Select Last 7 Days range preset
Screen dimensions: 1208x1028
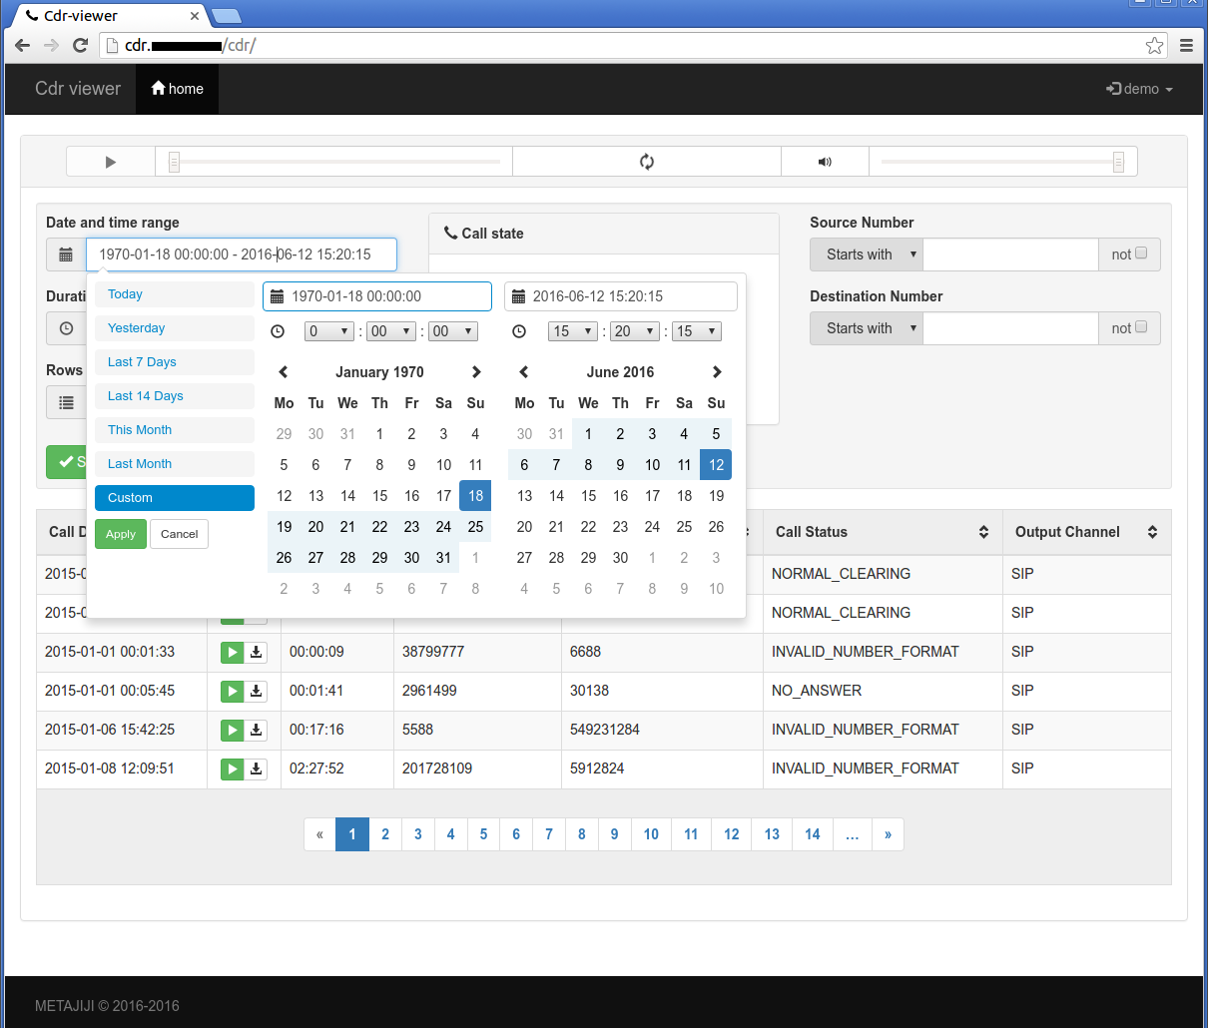coord(175,362)
